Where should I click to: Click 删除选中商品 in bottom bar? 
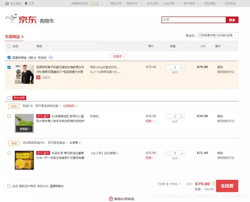[x=27, y=186]
